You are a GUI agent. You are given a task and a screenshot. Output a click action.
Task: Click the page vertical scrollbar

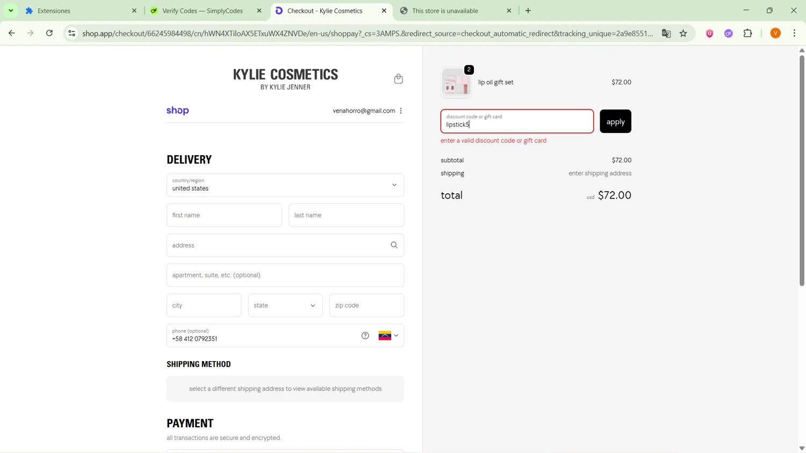[802, 170]
